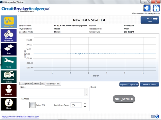This screenshot has height=120, width=161.
Task: Open the About info tile
Action: tap(9, 104)
